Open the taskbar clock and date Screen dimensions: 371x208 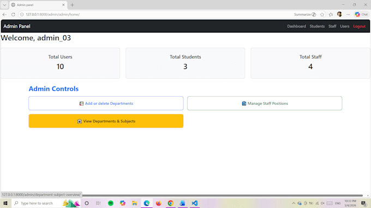(350, 203)
